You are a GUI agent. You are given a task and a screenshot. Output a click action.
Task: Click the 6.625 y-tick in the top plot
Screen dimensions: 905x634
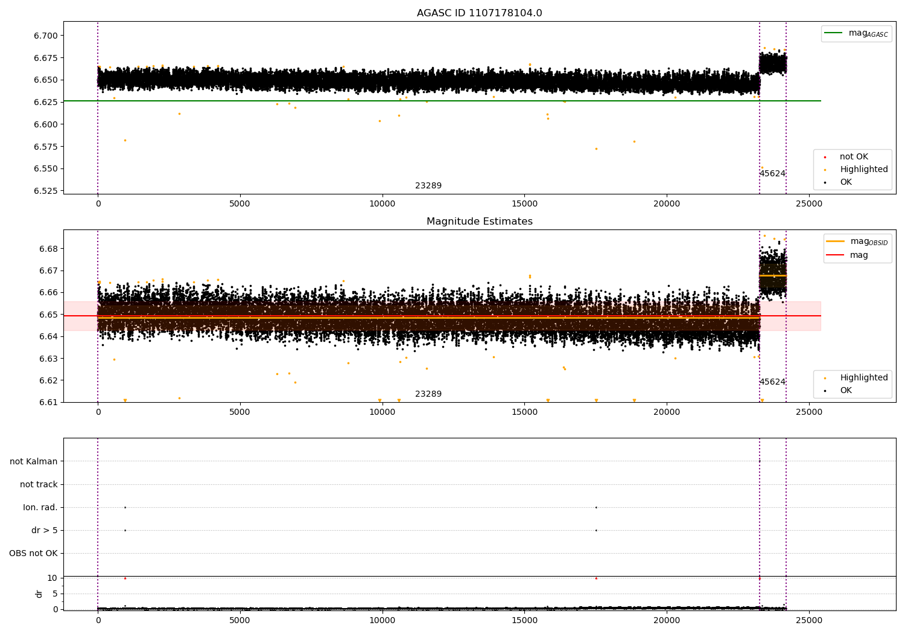coord(46,102)
